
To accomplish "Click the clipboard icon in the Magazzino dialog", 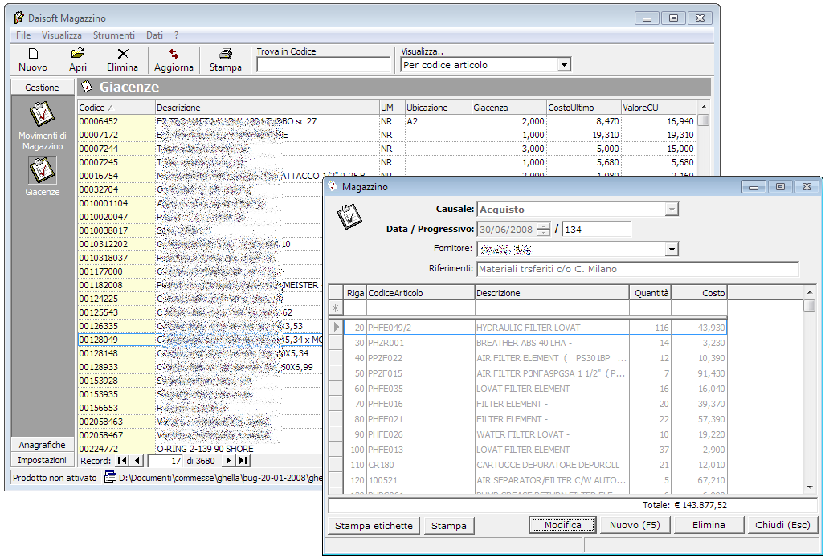I will [349, 216].
